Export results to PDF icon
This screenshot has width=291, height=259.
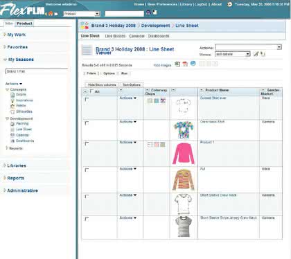[x=185, y=64]
